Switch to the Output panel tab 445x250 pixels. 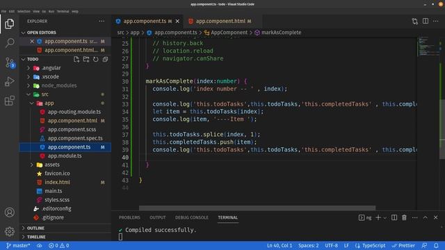(x=158, y=217)
